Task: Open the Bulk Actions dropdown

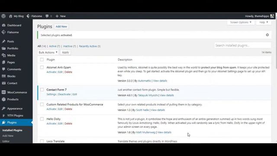Action: point(48,52)
